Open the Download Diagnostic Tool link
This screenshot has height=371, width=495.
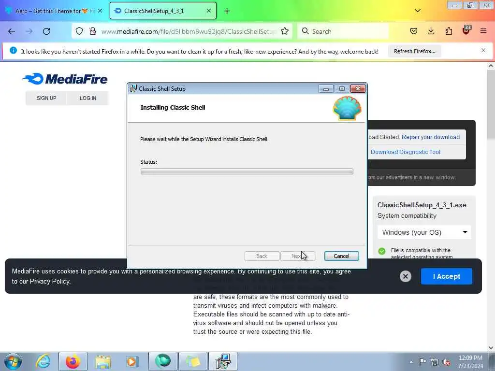tap(406, 152)
